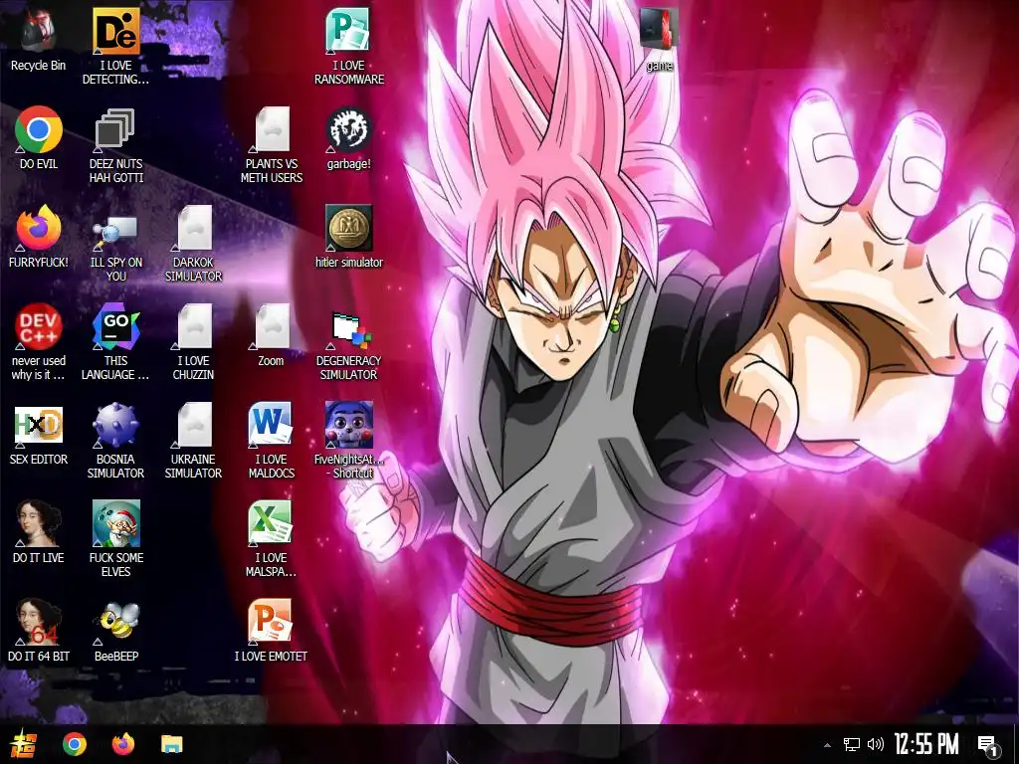This screenshot has width=1019, height=764.
Task: Expand the hidden system tray icons chevron
Action: [827, 744]
